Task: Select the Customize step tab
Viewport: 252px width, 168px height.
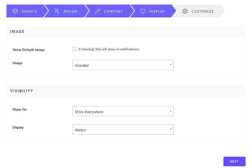Action: [x=198, y=11]
